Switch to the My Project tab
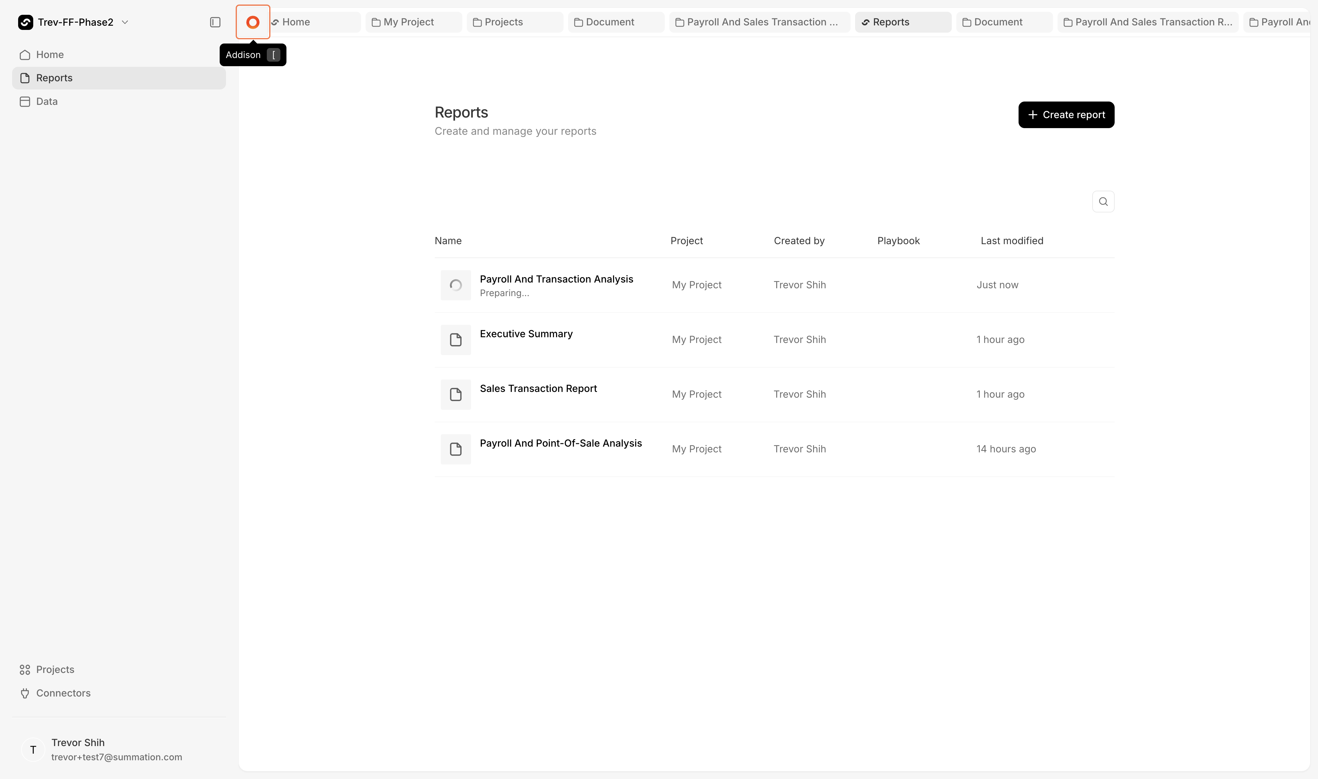The width and height of the screenshot is (1318, 779). [414, 22]
